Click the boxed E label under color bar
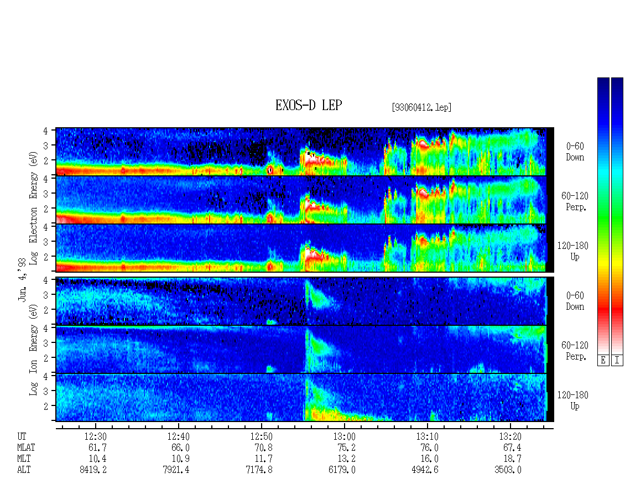Screen dimensions: 625x484 (603, 361)
